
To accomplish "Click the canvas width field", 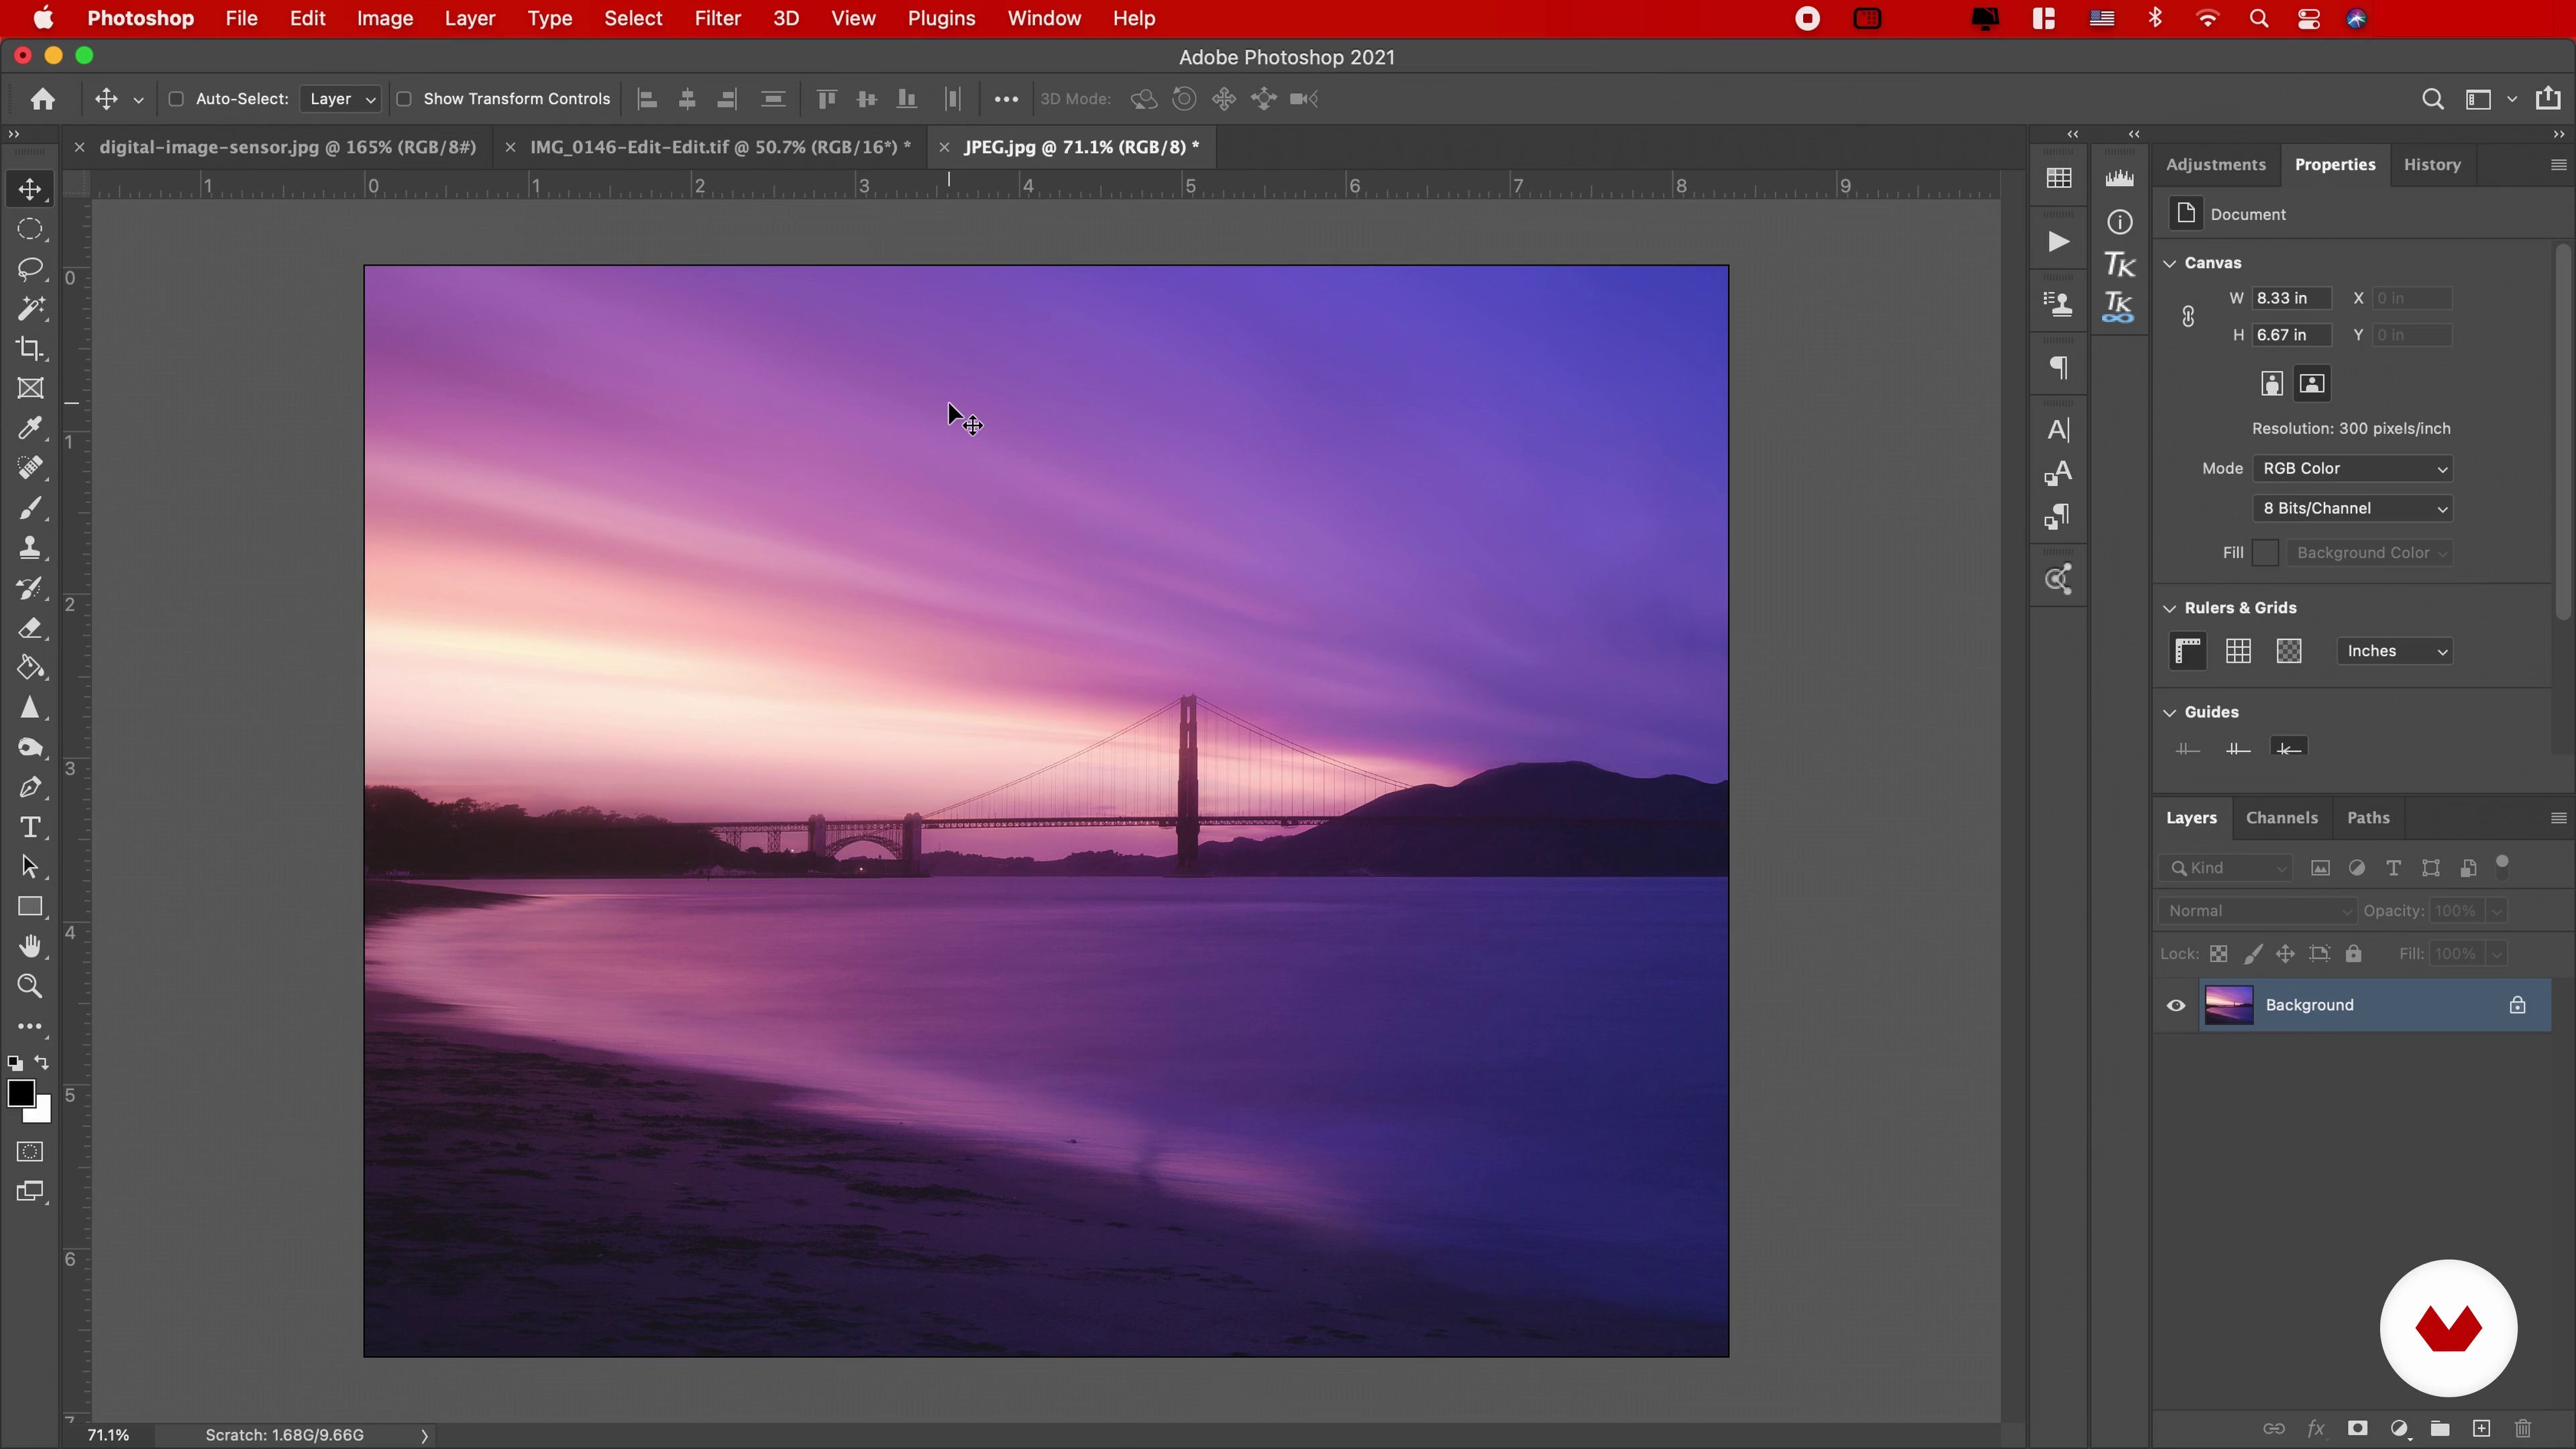I will 2290,298.
